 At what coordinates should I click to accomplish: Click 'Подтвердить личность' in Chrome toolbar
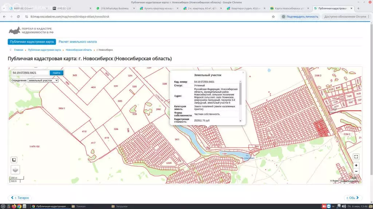click(300, 17)
